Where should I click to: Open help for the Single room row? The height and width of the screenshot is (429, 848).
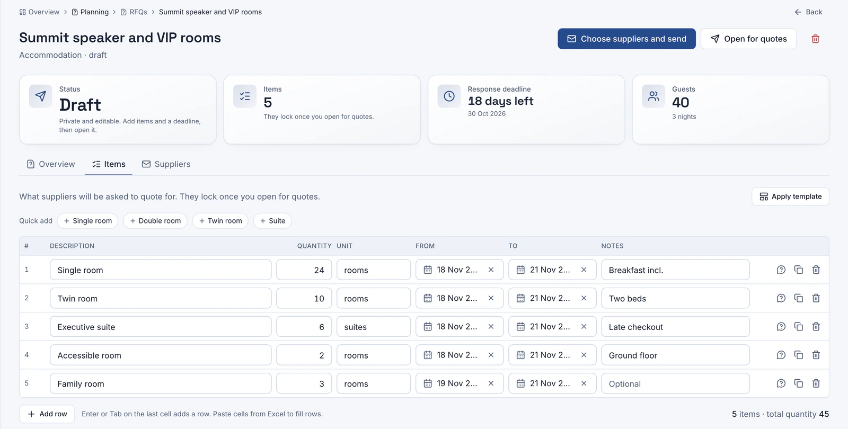(781, 270)
